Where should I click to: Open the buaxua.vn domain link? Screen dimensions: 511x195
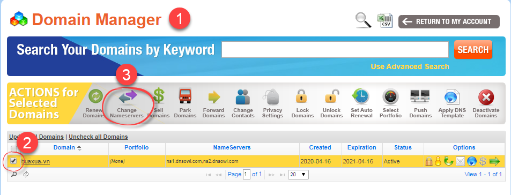click(x=35, y=161)
